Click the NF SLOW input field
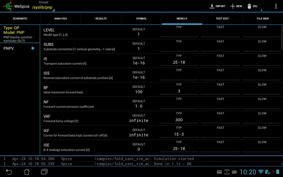Image resolution: width=283 pixels, height=177 pixels. click(x=262, y=105)
